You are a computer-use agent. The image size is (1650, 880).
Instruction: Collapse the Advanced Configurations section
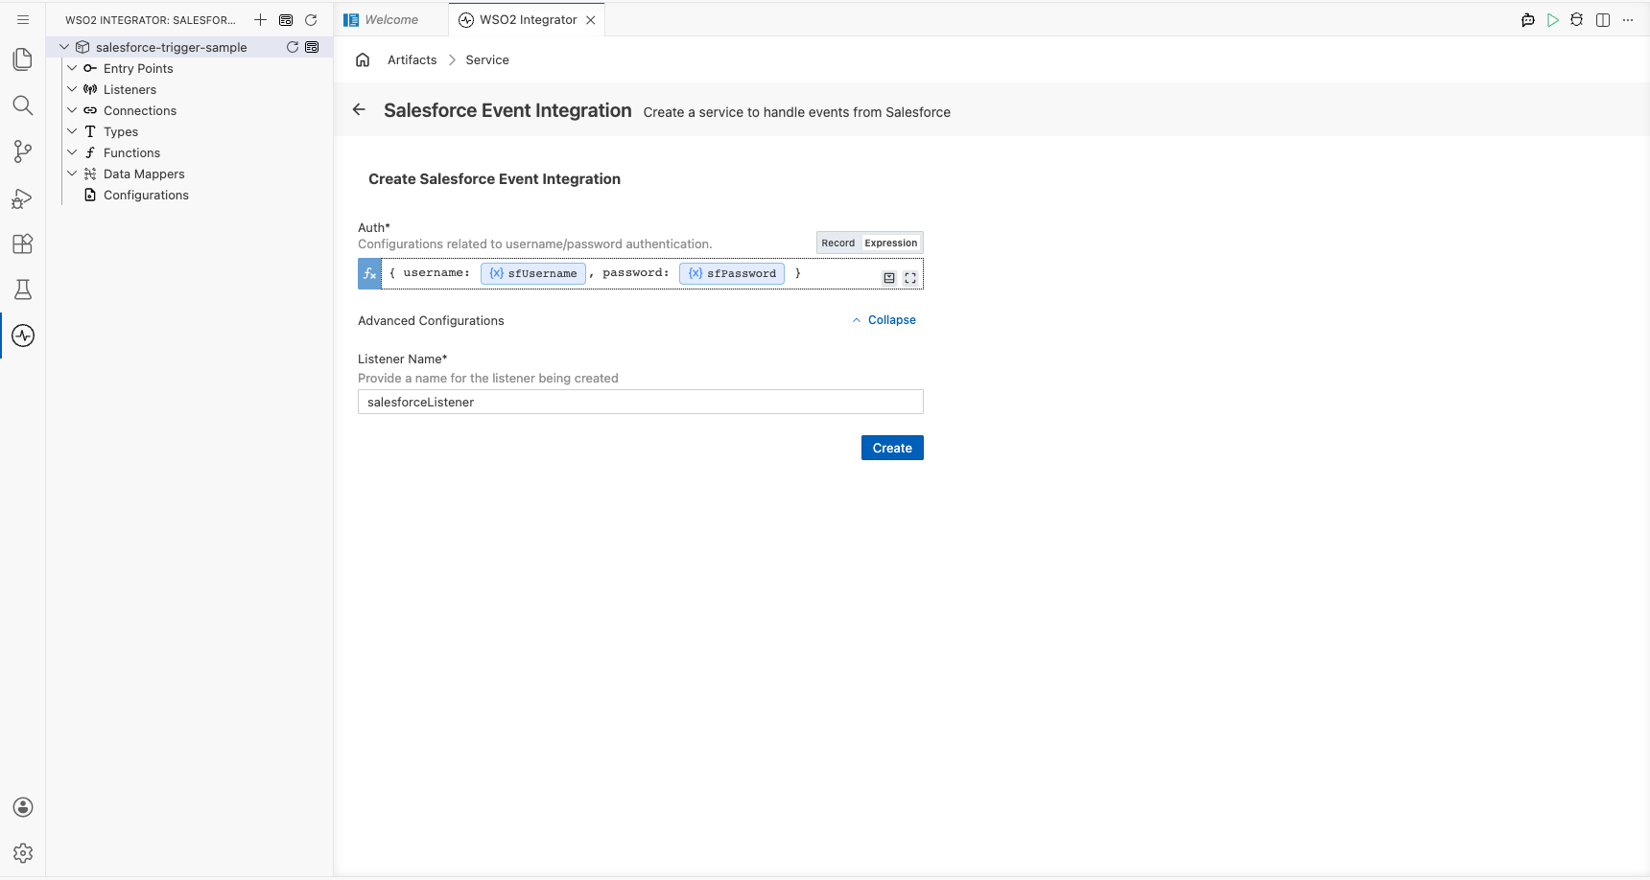884,320
